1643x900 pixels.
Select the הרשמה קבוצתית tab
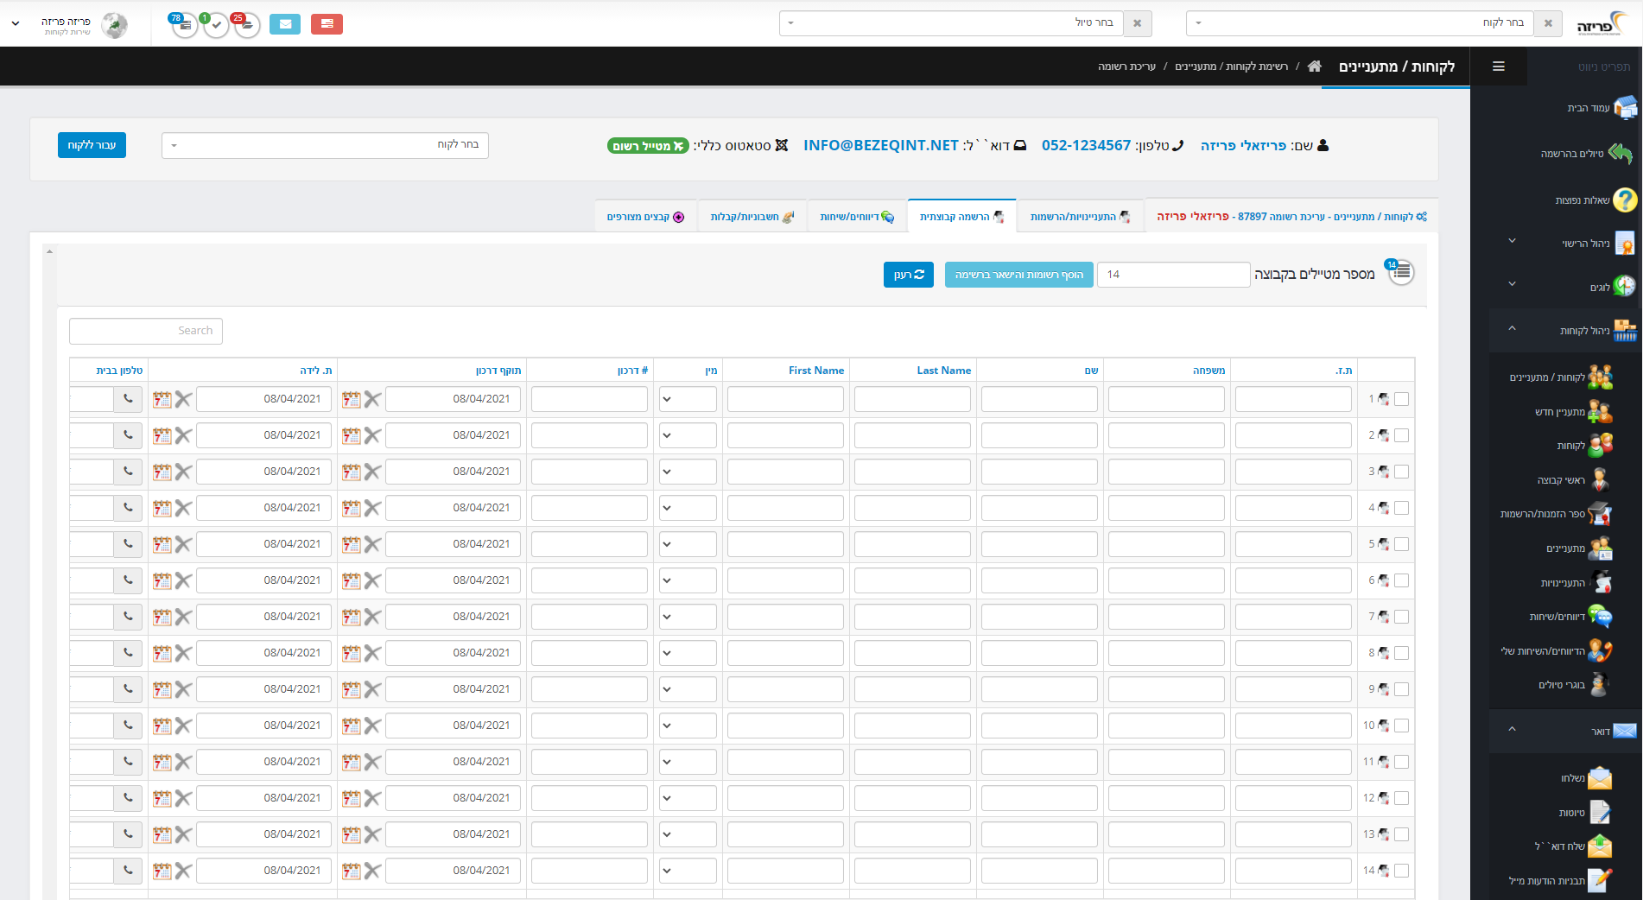click(961, 217)
